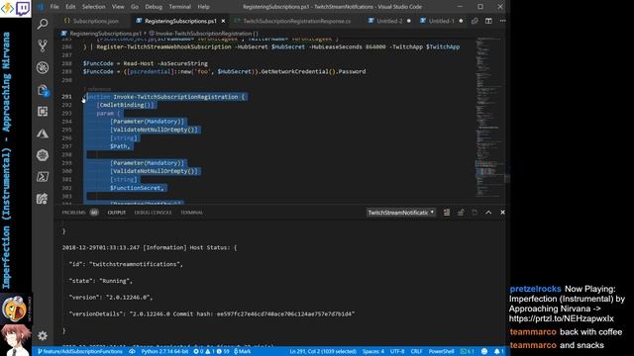The image size is (634, 356).
Task: Open the PowerShell command explorer icon
Action: coord(43,177)
